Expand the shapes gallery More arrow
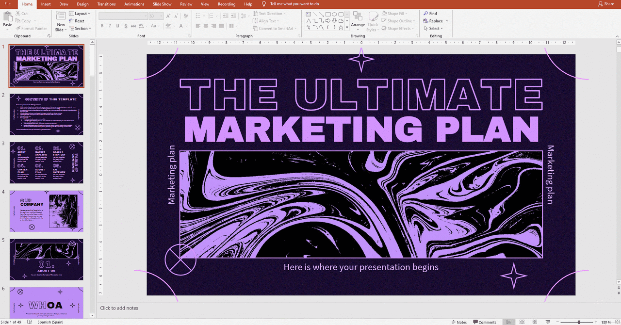This screenshot has height=325, width=621. (x=347, y=28)
